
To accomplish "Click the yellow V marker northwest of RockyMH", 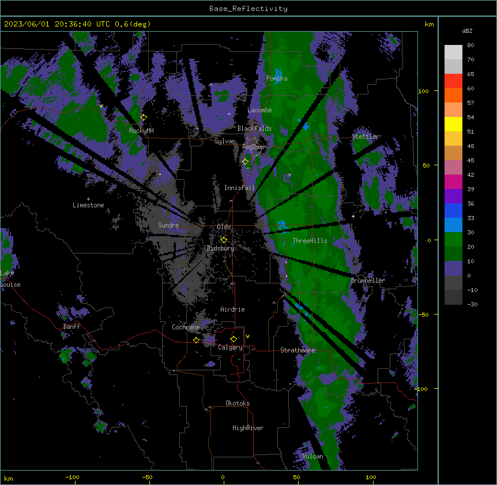I will coord(101,106).
